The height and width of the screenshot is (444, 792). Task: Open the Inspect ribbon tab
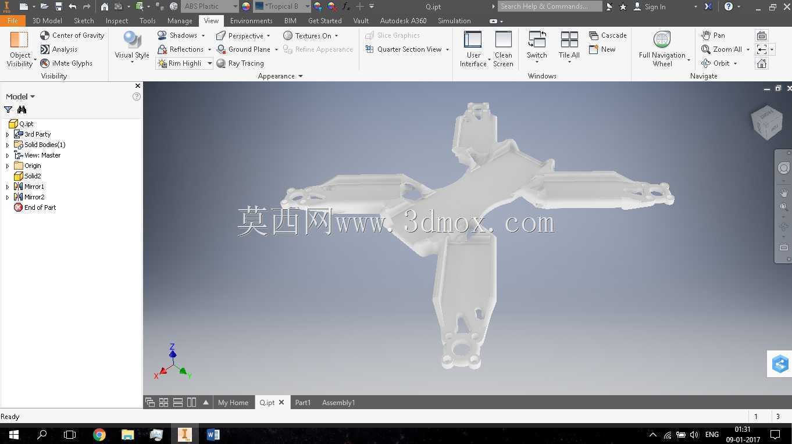[x=117, y=21]
